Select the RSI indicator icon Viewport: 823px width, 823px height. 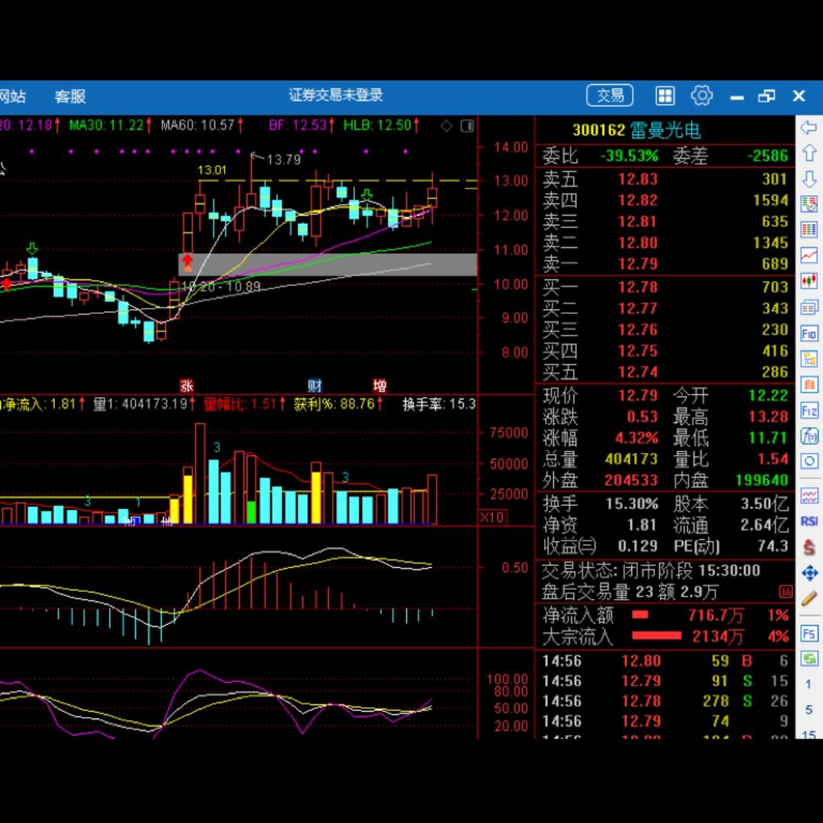pos(809,521)
